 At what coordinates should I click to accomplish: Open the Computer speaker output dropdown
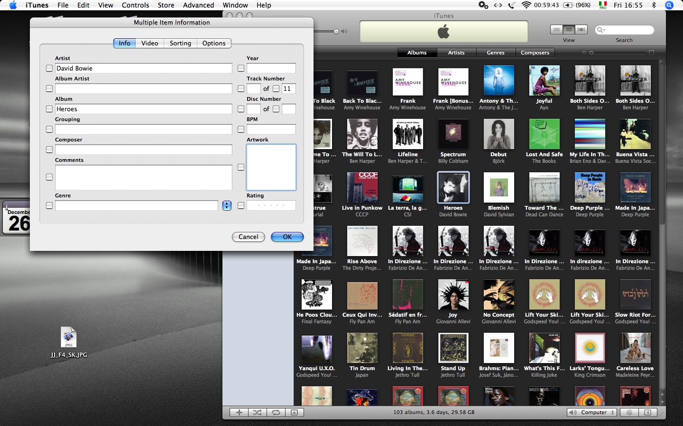tap(592, 413)
